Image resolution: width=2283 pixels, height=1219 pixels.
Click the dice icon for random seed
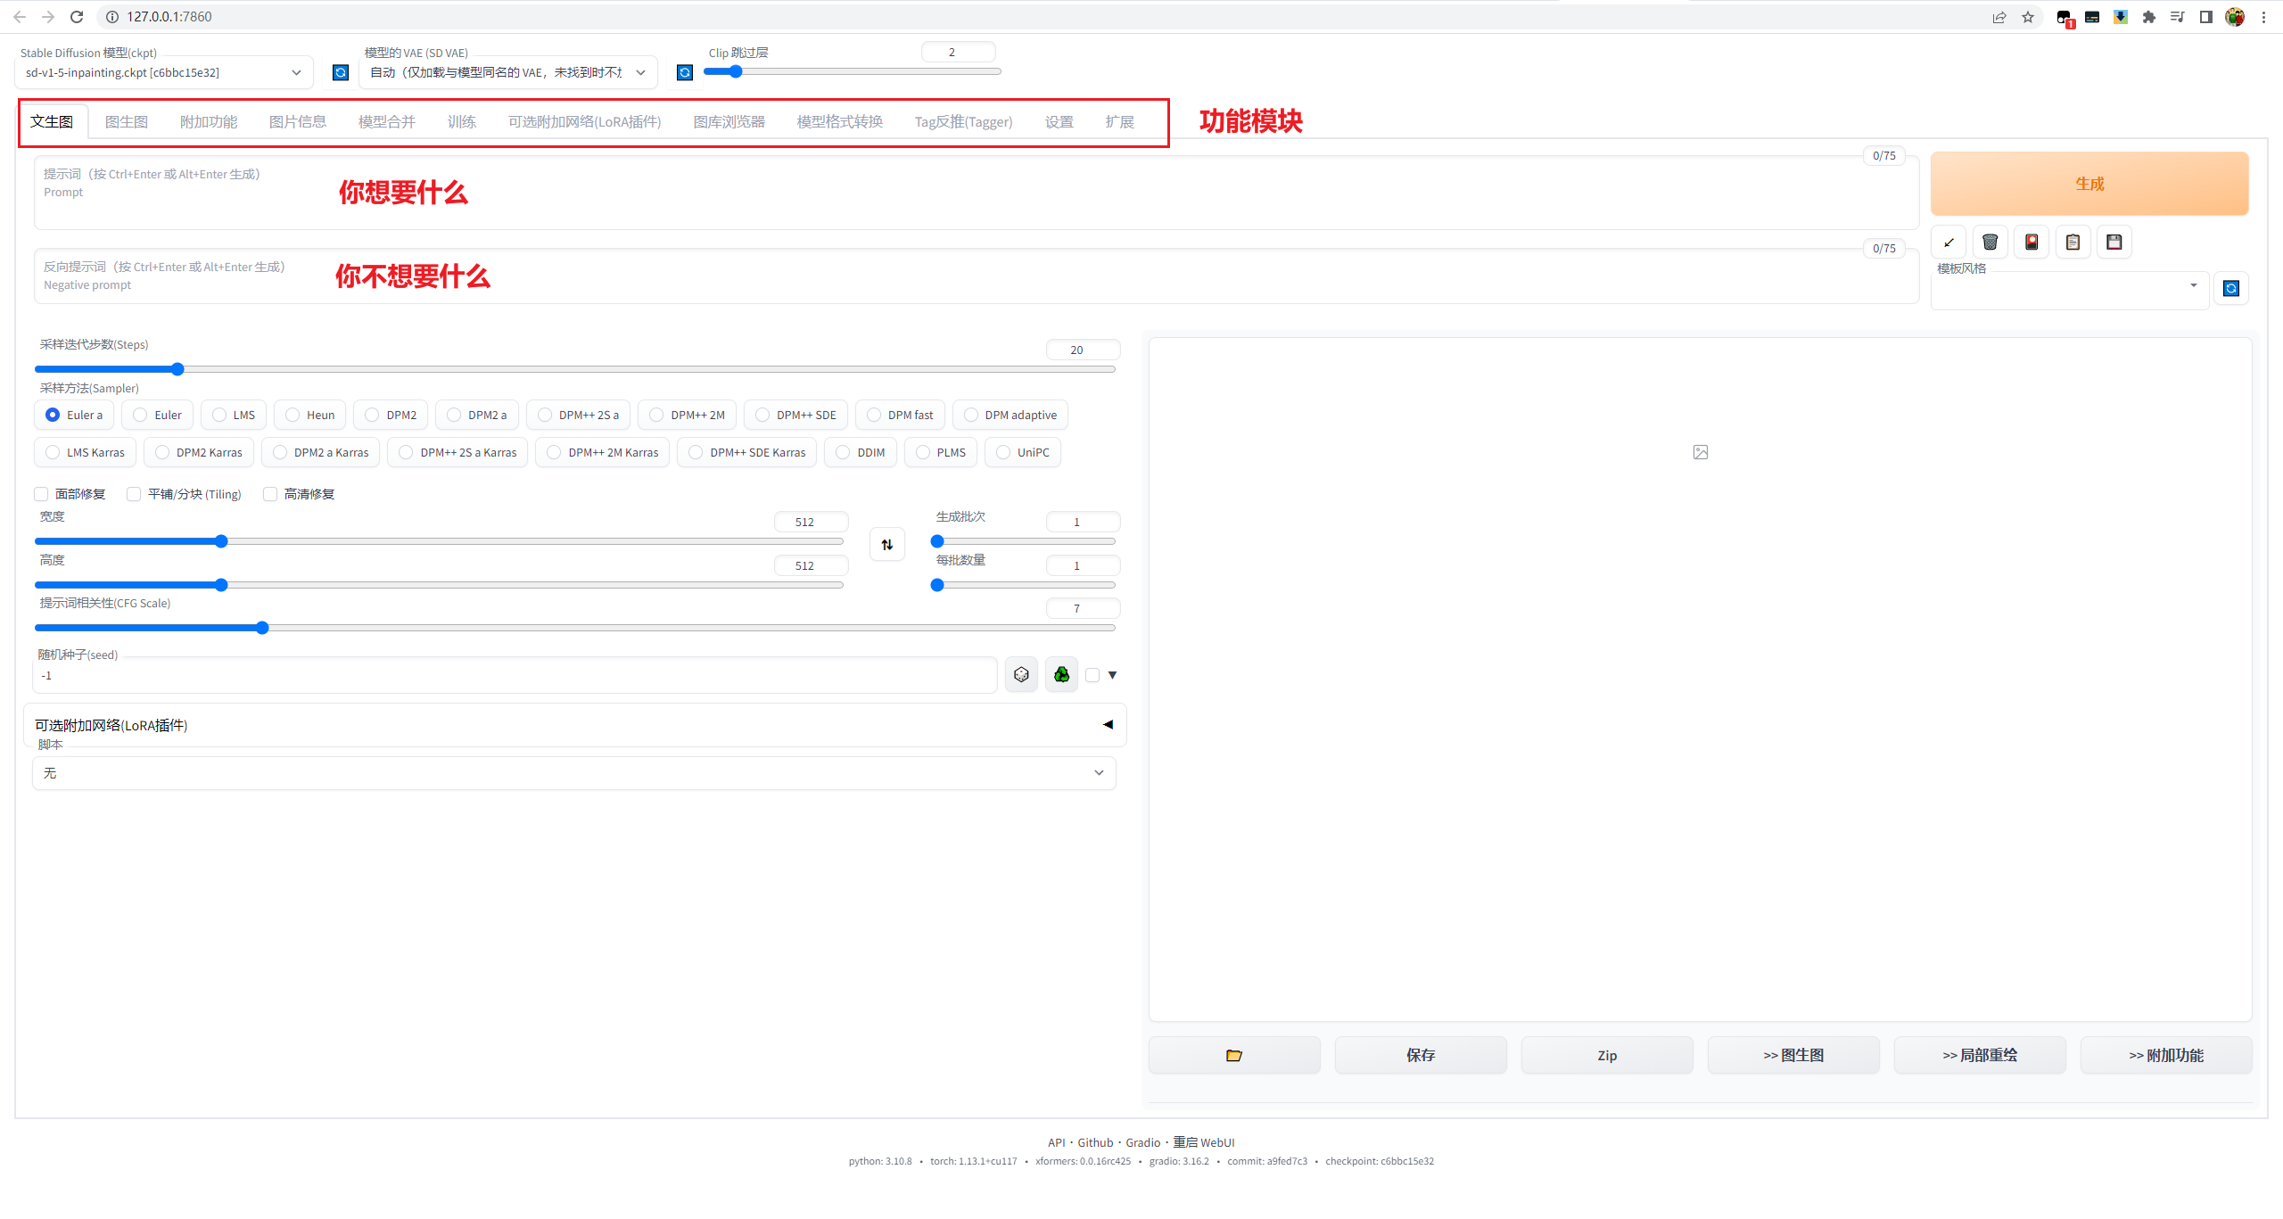point(1021,675)
